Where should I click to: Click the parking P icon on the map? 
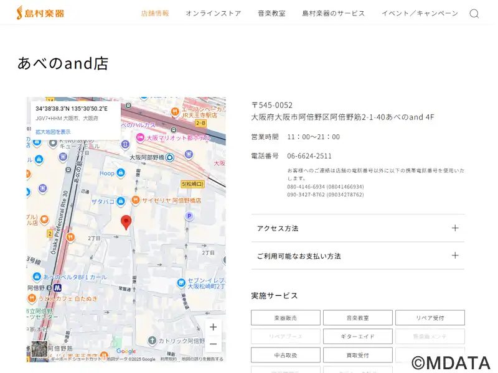(x=189, y=216)
